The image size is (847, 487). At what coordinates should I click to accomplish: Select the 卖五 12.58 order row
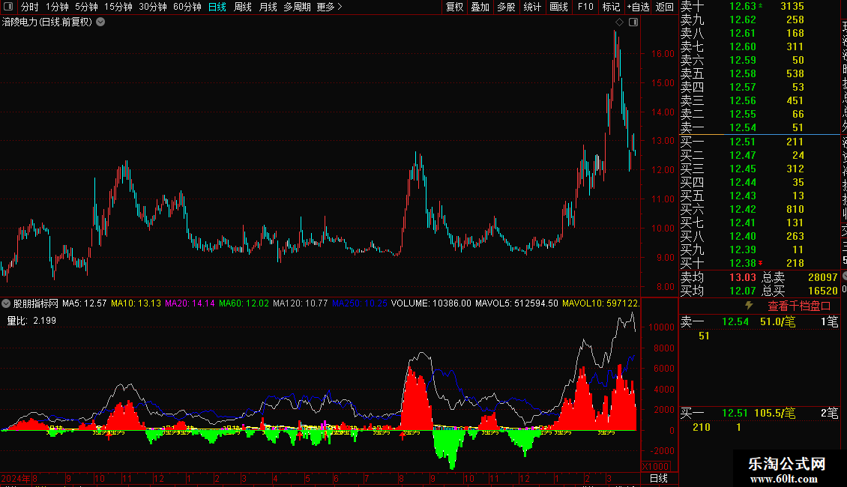pyautogui.click(x=760, y=73)
